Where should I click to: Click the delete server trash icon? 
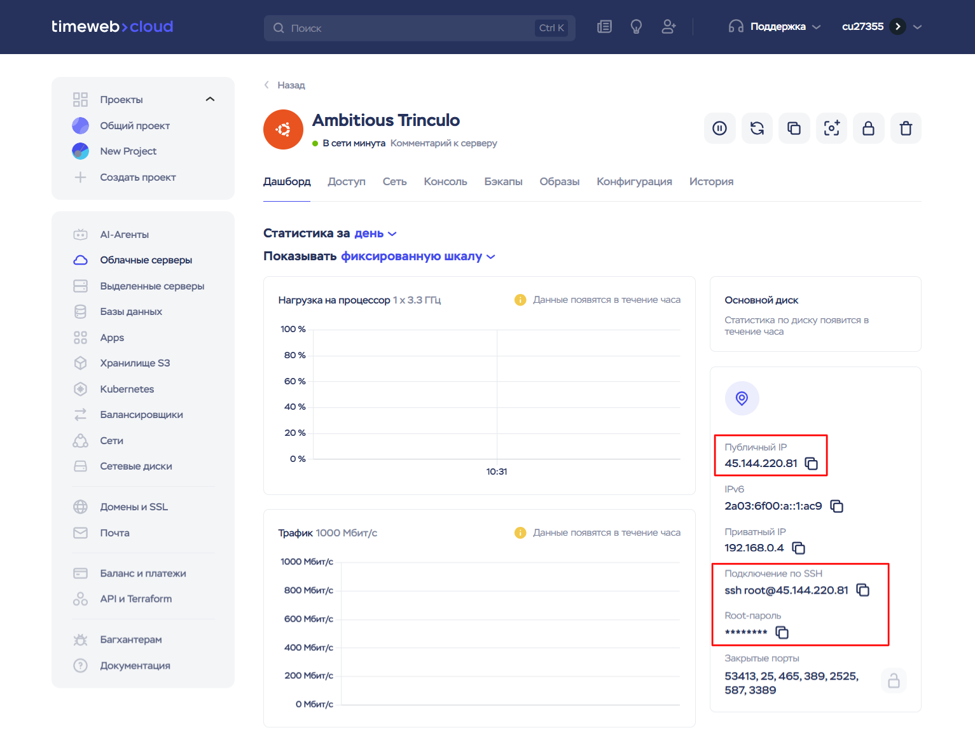(906, 129)
